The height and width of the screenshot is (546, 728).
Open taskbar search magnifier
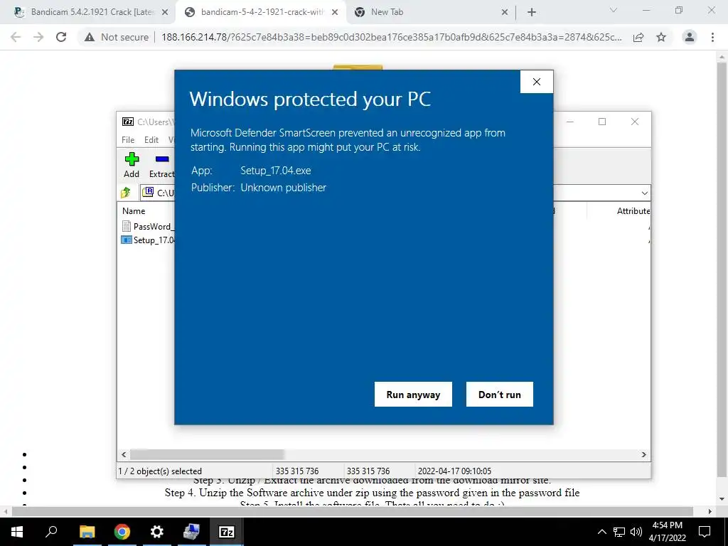[x=51, y=532]
